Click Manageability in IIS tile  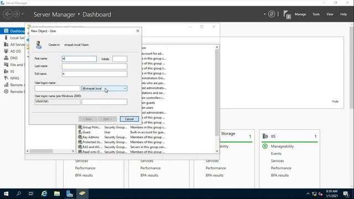(x=282, y=146)
